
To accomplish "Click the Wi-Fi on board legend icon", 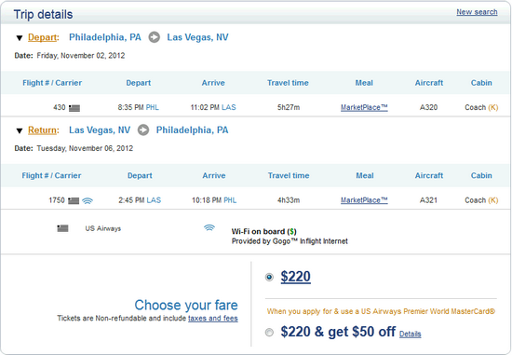I will coord(209,227).
